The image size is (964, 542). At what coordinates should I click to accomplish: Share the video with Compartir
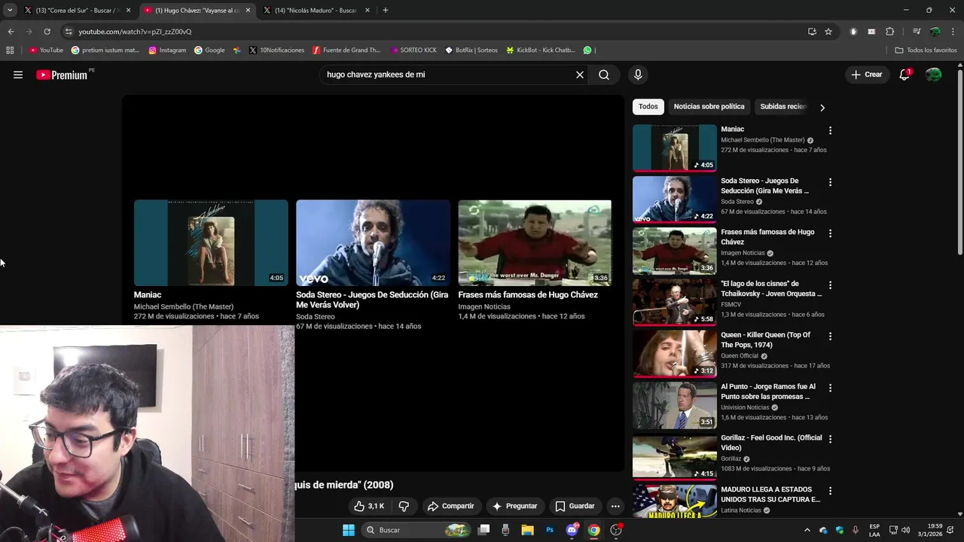pyautogui.click(x=450, y=506)
